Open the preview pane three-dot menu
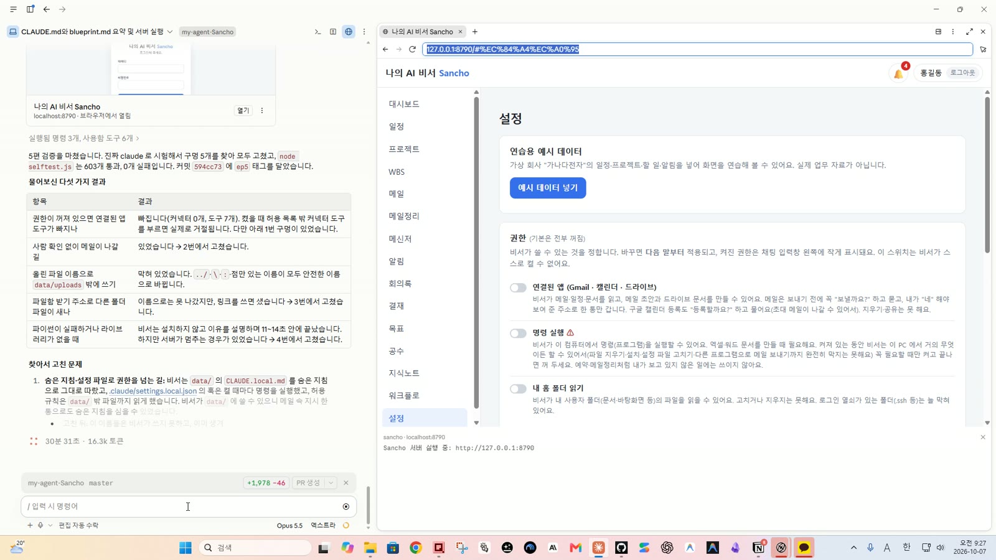Screen dimensions: 996x560 (952, 32)
